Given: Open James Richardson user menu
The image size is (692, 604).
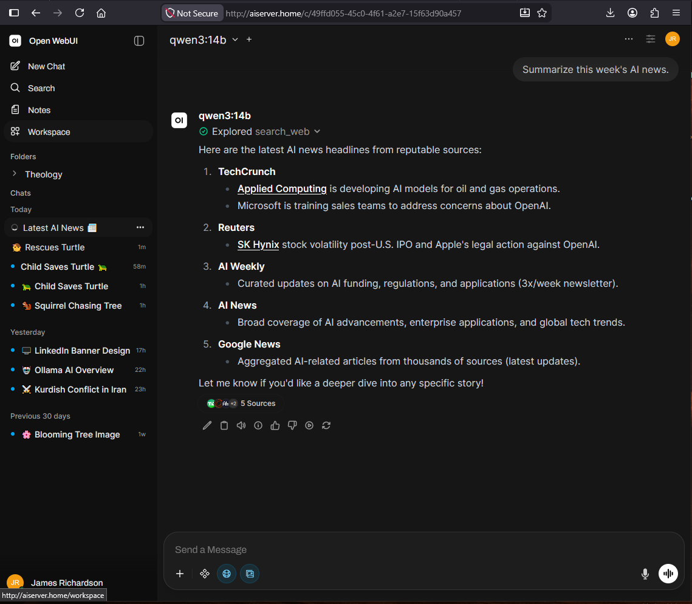Looking at the screenshot, I should 55,583.
